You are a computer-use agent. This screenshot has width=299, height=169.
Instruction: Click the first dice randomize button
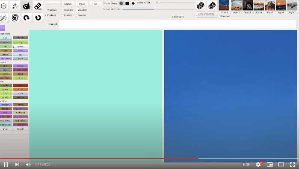pos(201,6)
